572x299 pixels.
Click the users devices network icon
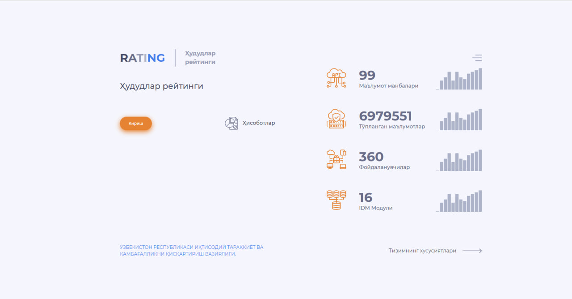coord(336,160)
